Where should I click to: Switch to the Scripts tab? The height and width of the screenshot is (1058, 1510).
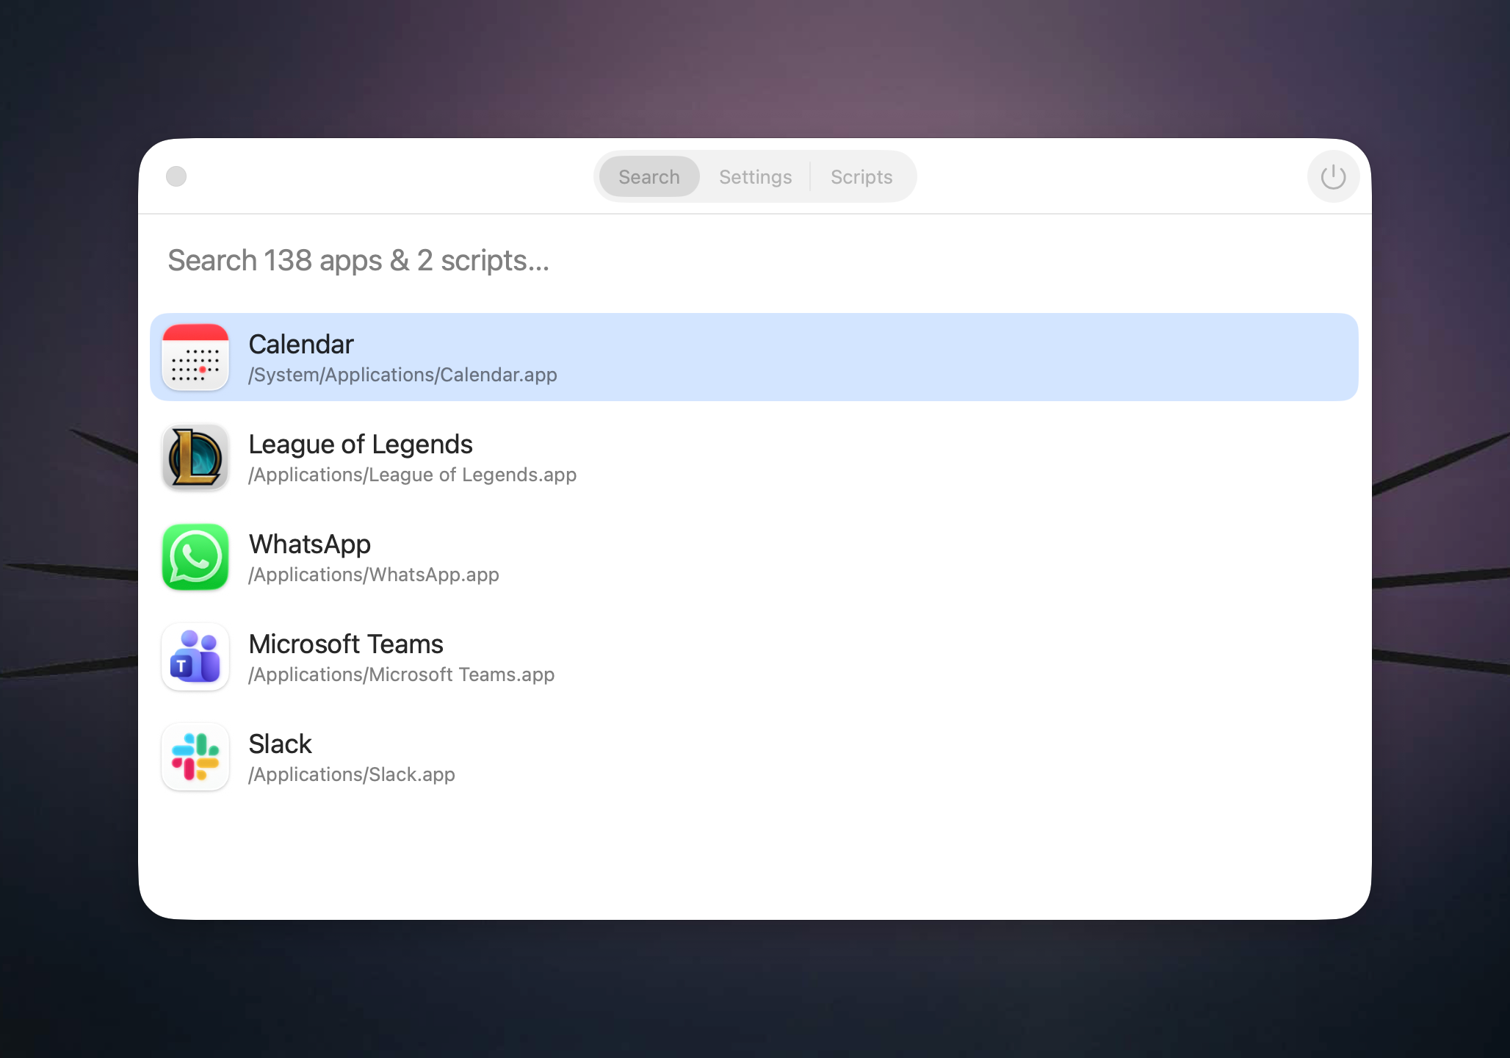[x=861, y=176]
